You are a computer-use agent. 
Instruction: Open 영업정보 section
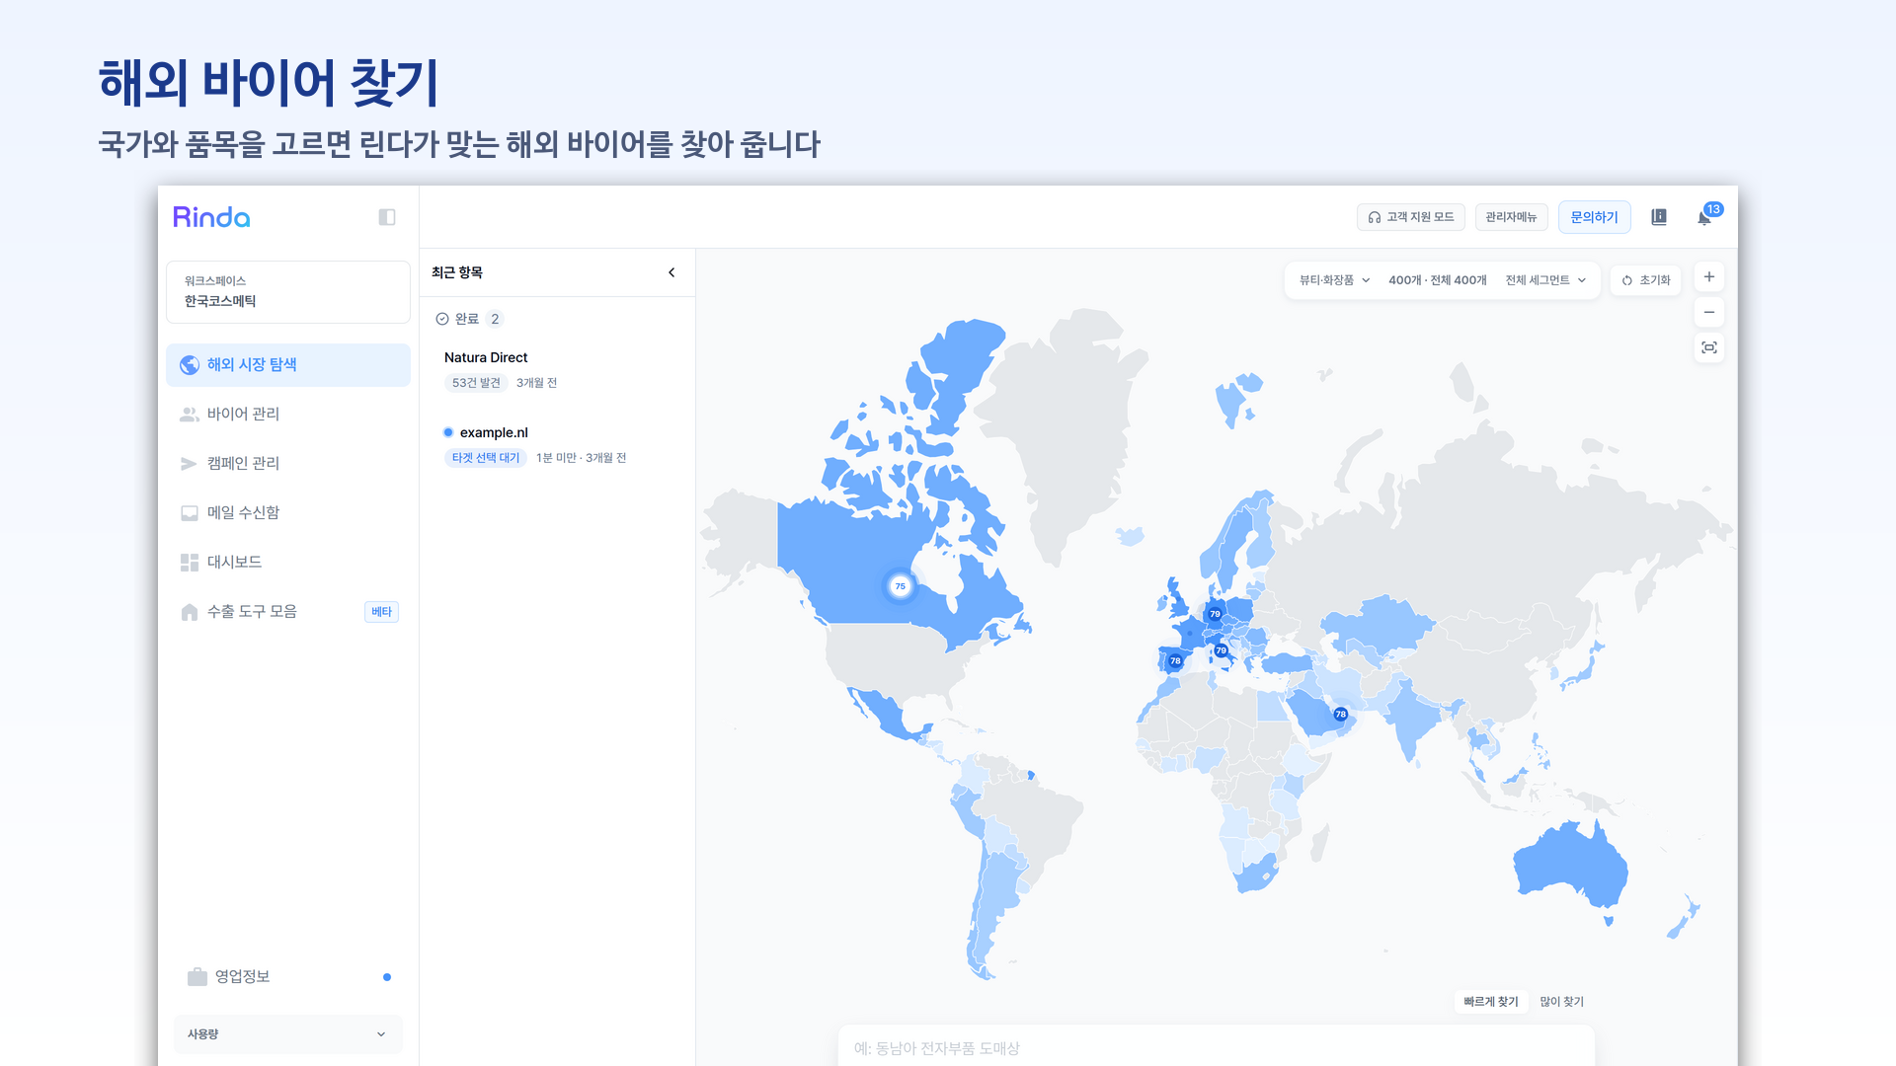[x=288, y=976]
